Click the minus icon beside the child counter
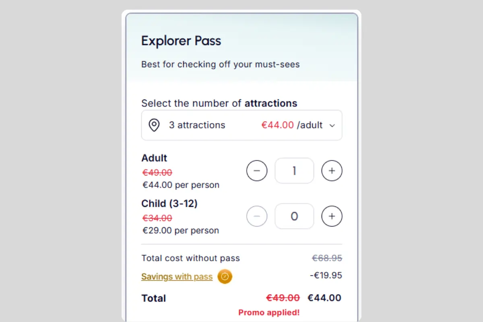483x322 pixels. [257, 216]
